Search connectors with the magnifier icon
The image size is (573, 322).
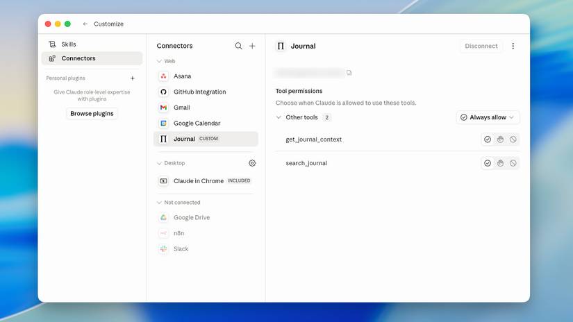pyautogui.click(x=238, y=46)
